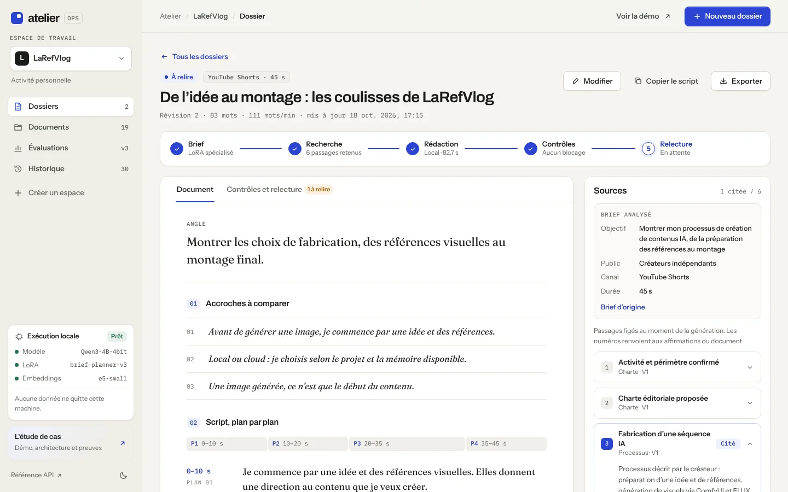Click the Brief step checkmark icon
Screen dimensions: 788x492
[177, 149]
